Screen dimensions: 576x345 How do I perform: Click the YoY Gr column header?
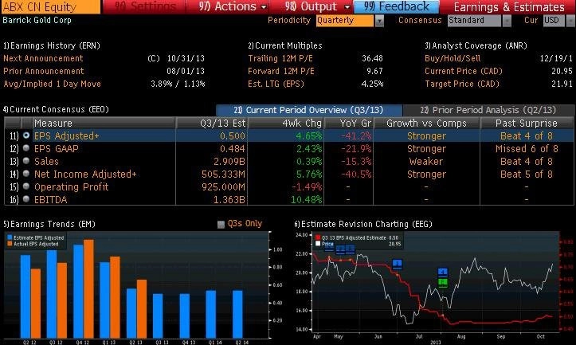click(348, 123)
